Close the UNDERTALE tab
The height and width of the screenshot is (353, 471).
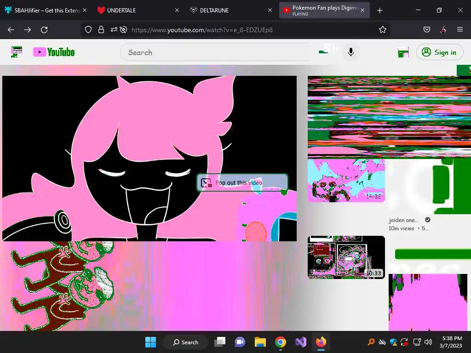(x=177, y=10)
